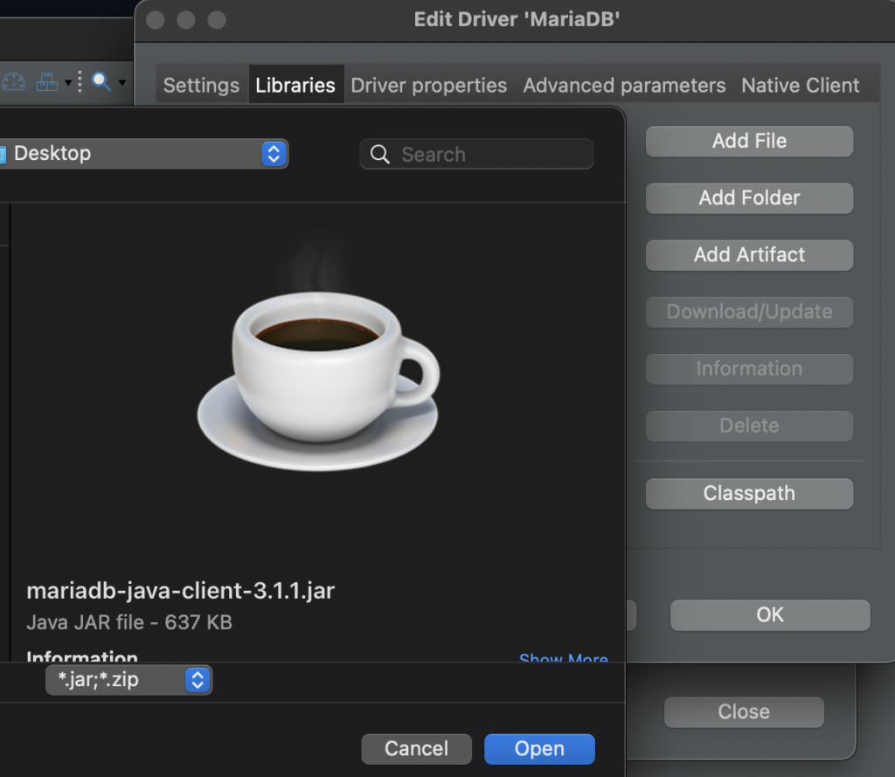Screen dimensions: 895x777
Task: Click the Add Folder button
Action: coord(749,198)
